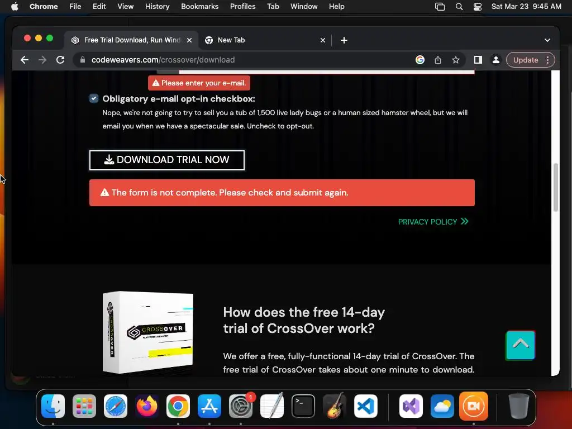Open the View menu
Image resolution: width=572 pixels, height=429 pixels.
(x=125, y=6)
